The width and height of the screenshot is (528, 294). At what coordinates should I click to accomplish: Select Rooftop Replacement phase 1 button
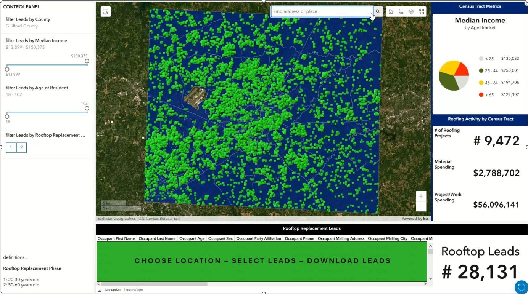pyautogui.click(x=11, y=147)
